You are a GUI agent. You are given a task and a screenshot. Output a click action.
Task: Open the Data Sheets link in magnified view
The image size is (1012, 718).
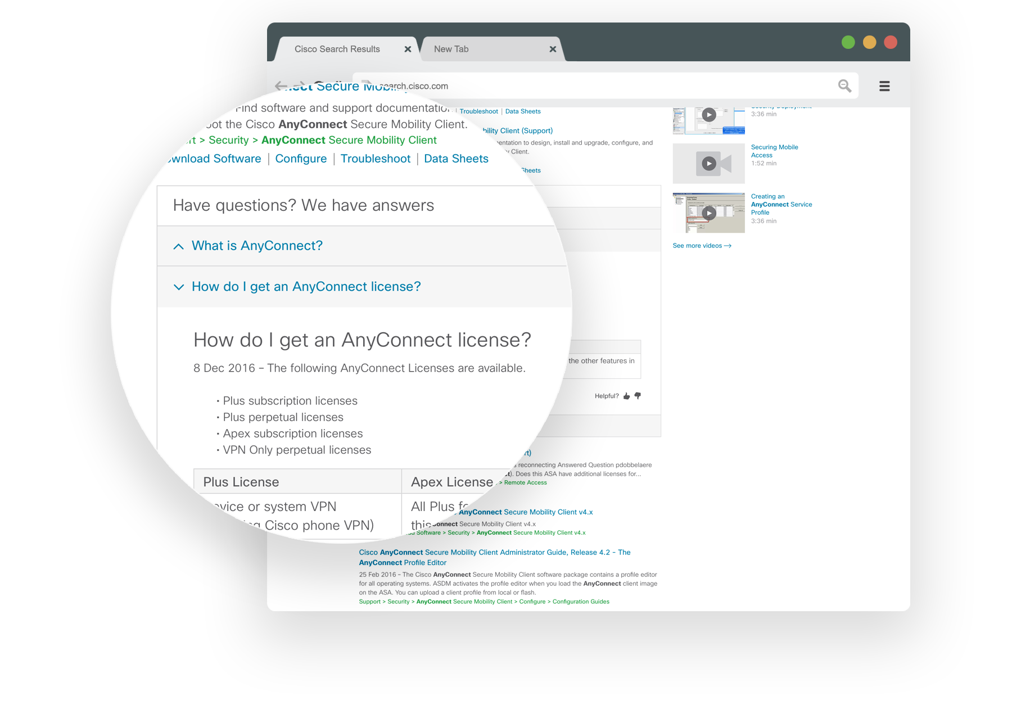[456, 159]
